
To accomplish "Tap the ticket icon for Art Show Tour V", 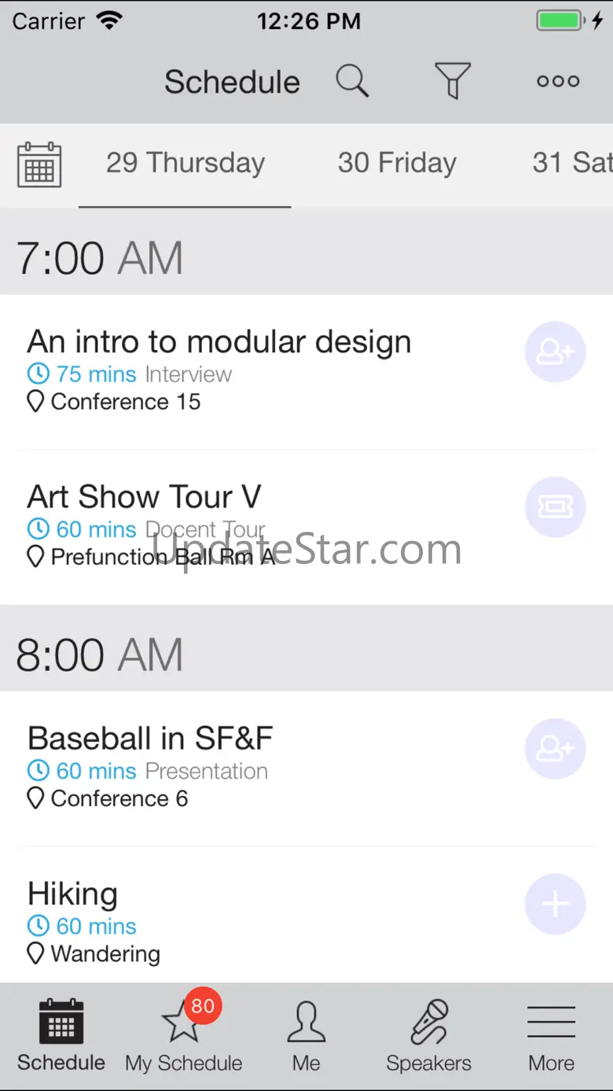I will pyautogui.click(x=556, y=507).
